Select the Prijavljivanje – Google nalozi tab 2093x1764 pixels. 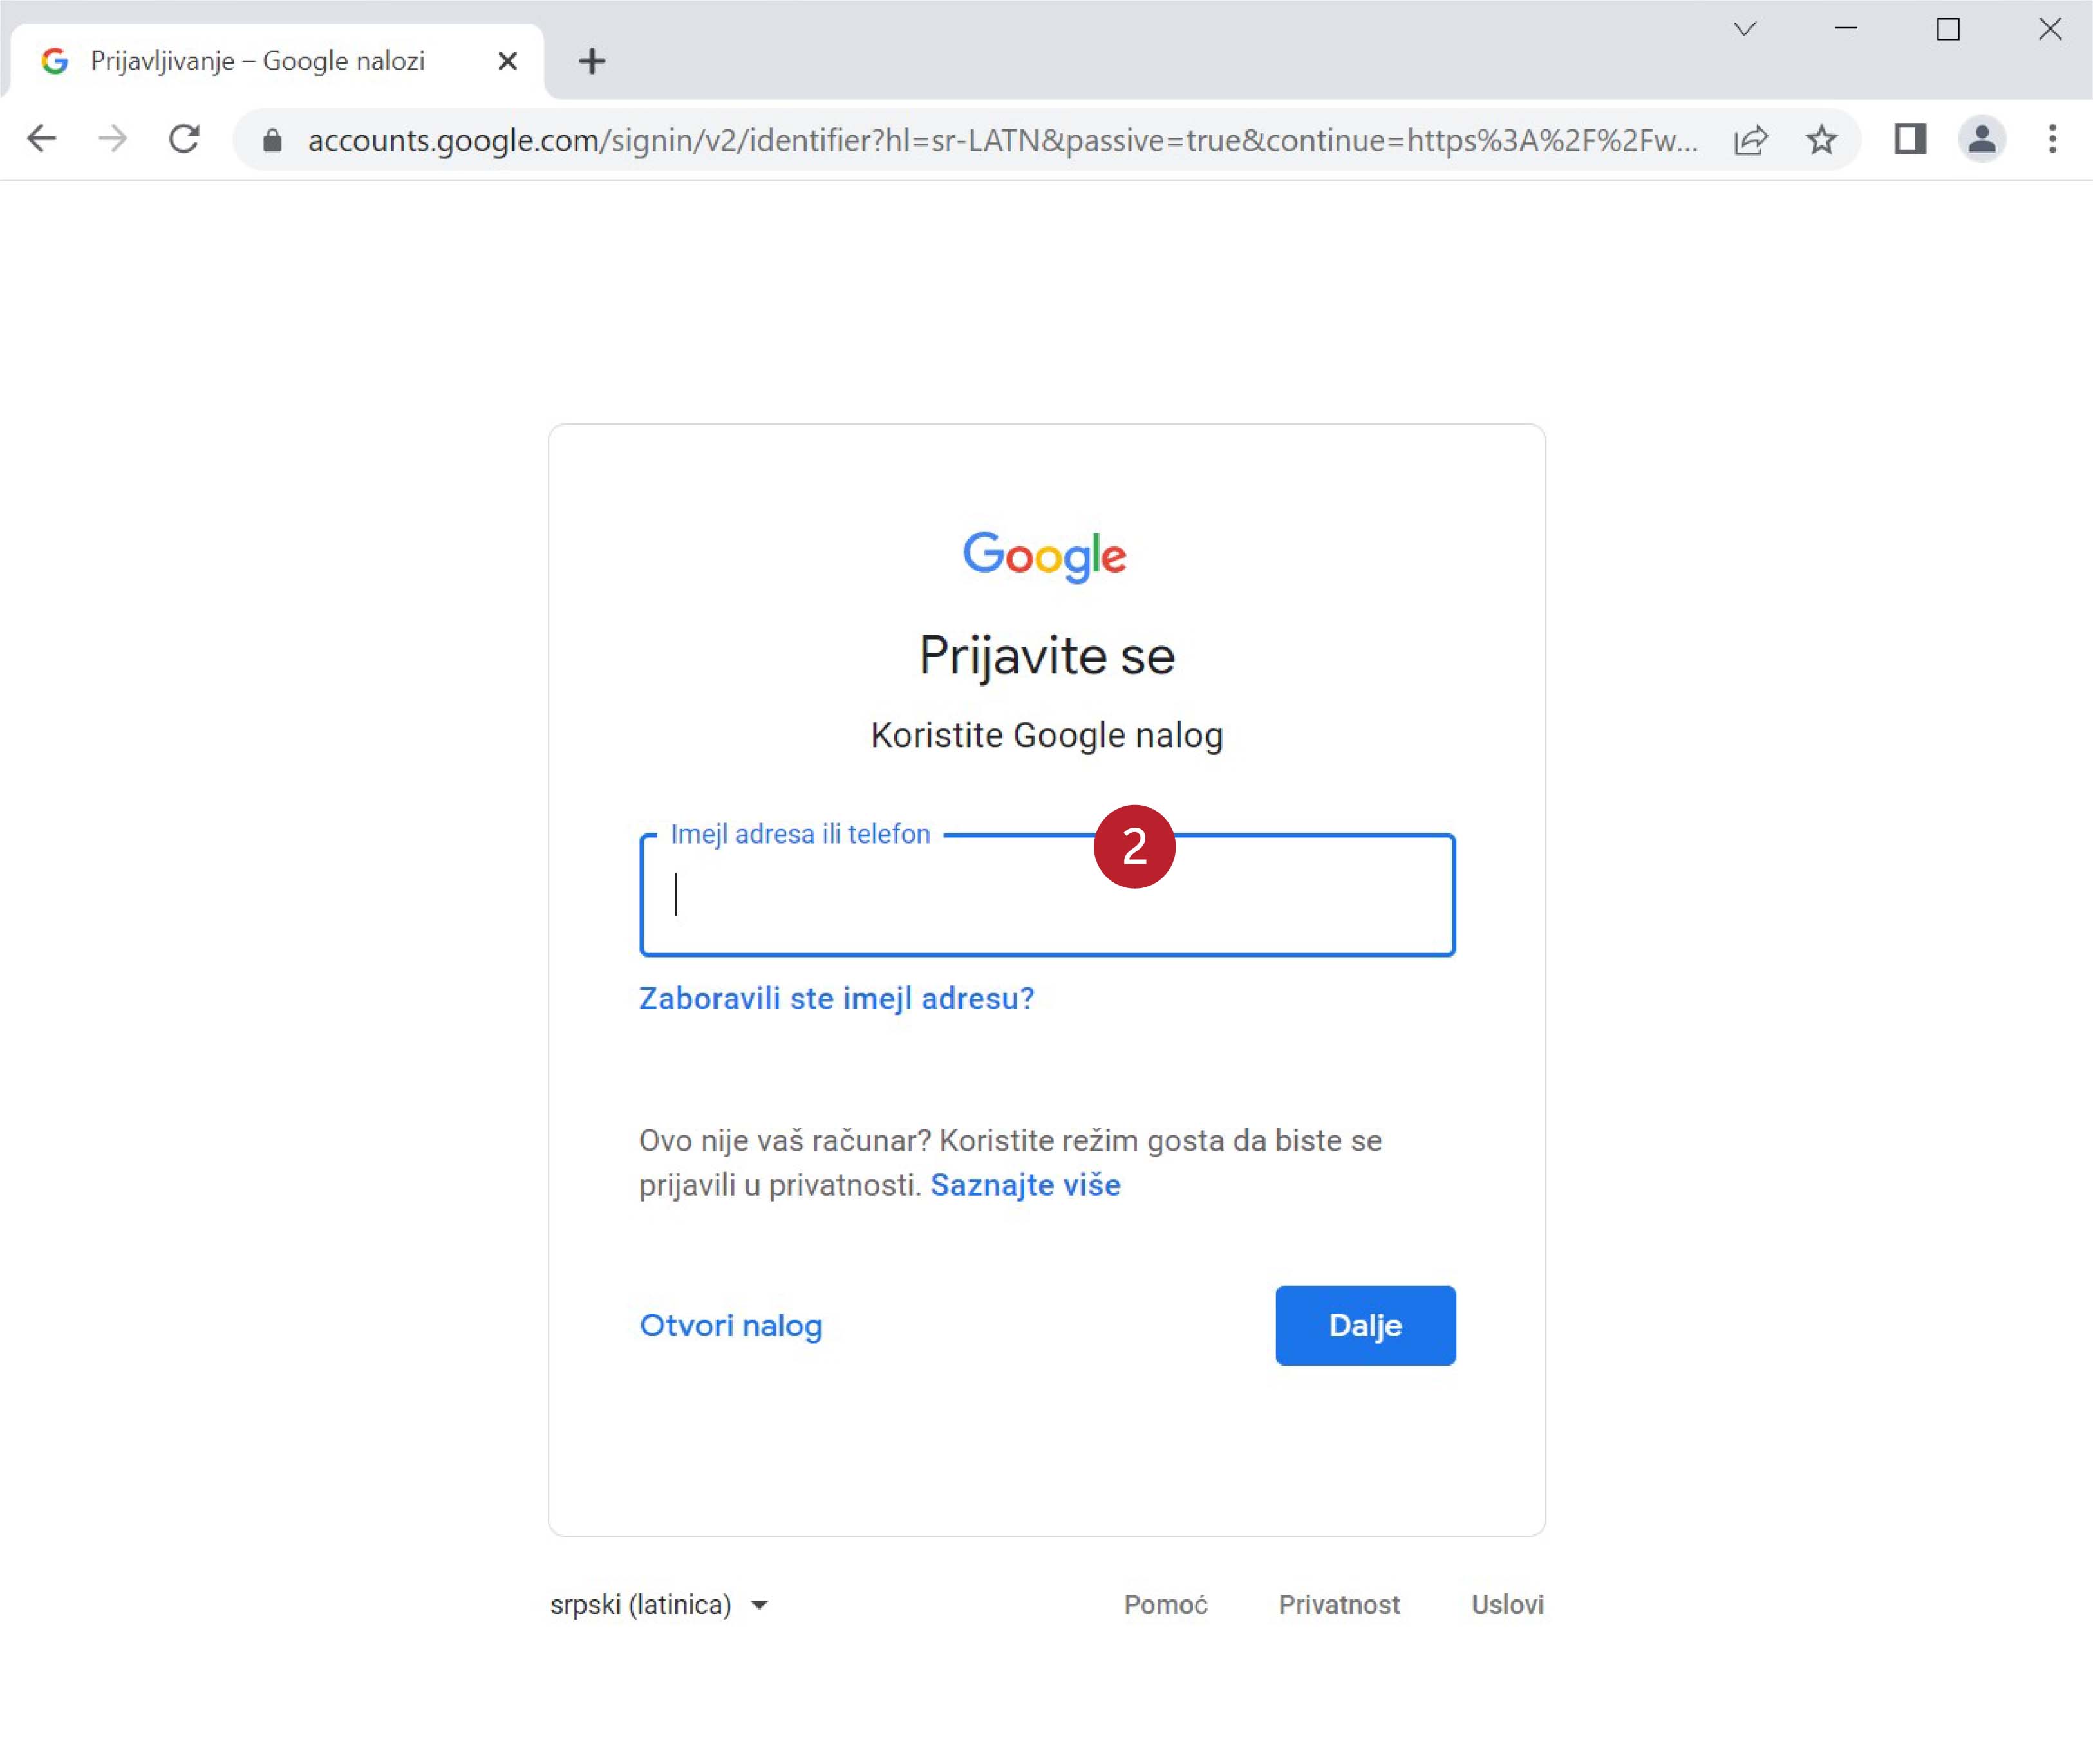tap(258, 61)
